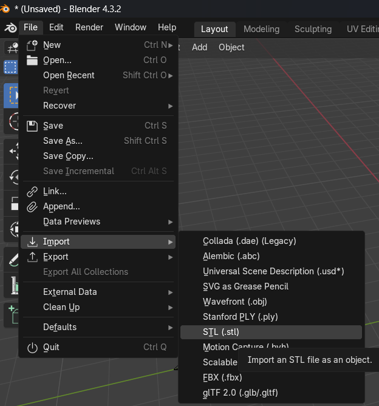379x406 pixels.
Task: Click the Blender logo menu icon
Action: [x=10, y=27]
